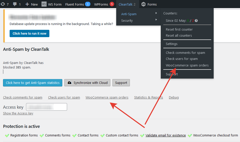The image size is (240, 142).
Task: Click the updates refresh icon in admin bar
Action: (x=3, y=4)
